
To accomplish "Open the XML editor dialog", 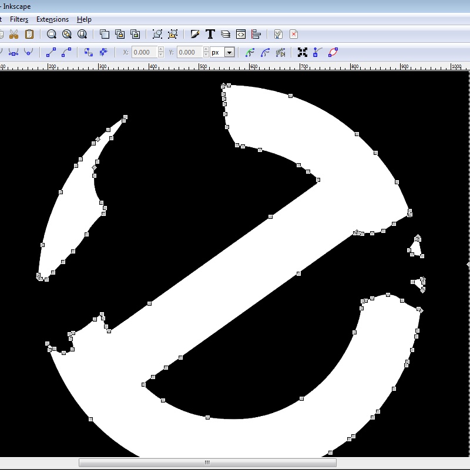I will pos(241,34).
